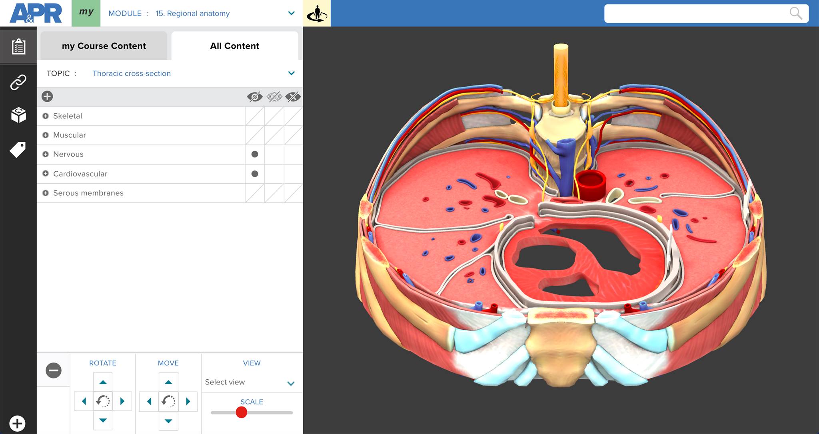This screenshot has height=434, width=819.
Task: Open the MODULE dropdown chevron
Action: click(x=291, y=13)
